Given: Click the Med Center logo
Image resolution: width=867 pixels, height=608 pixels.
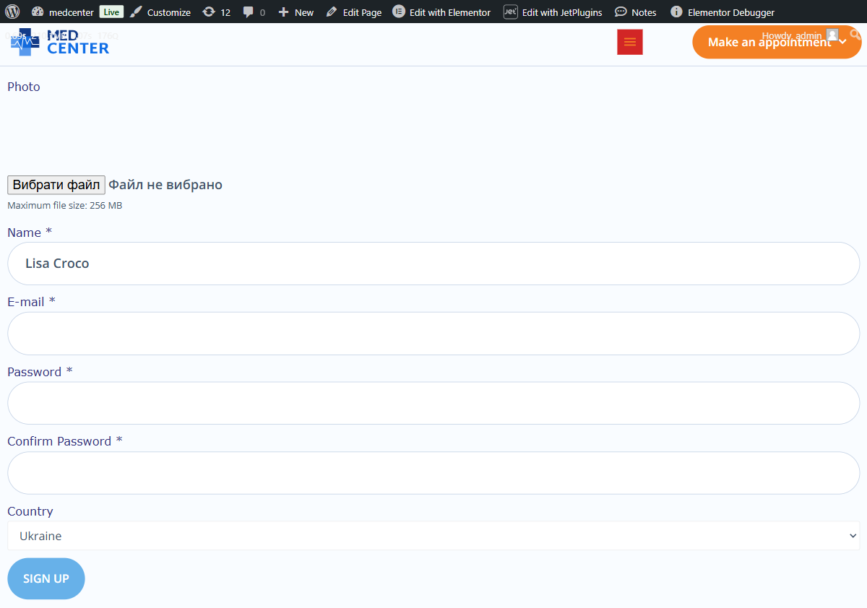Looking at the screenshot, I should point(60,43).
